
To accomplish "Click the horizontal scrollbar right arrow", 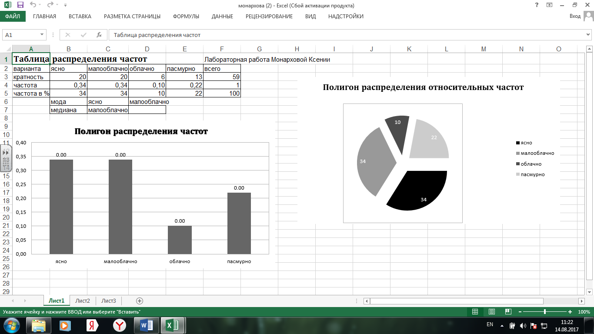I will coord(582,301).
